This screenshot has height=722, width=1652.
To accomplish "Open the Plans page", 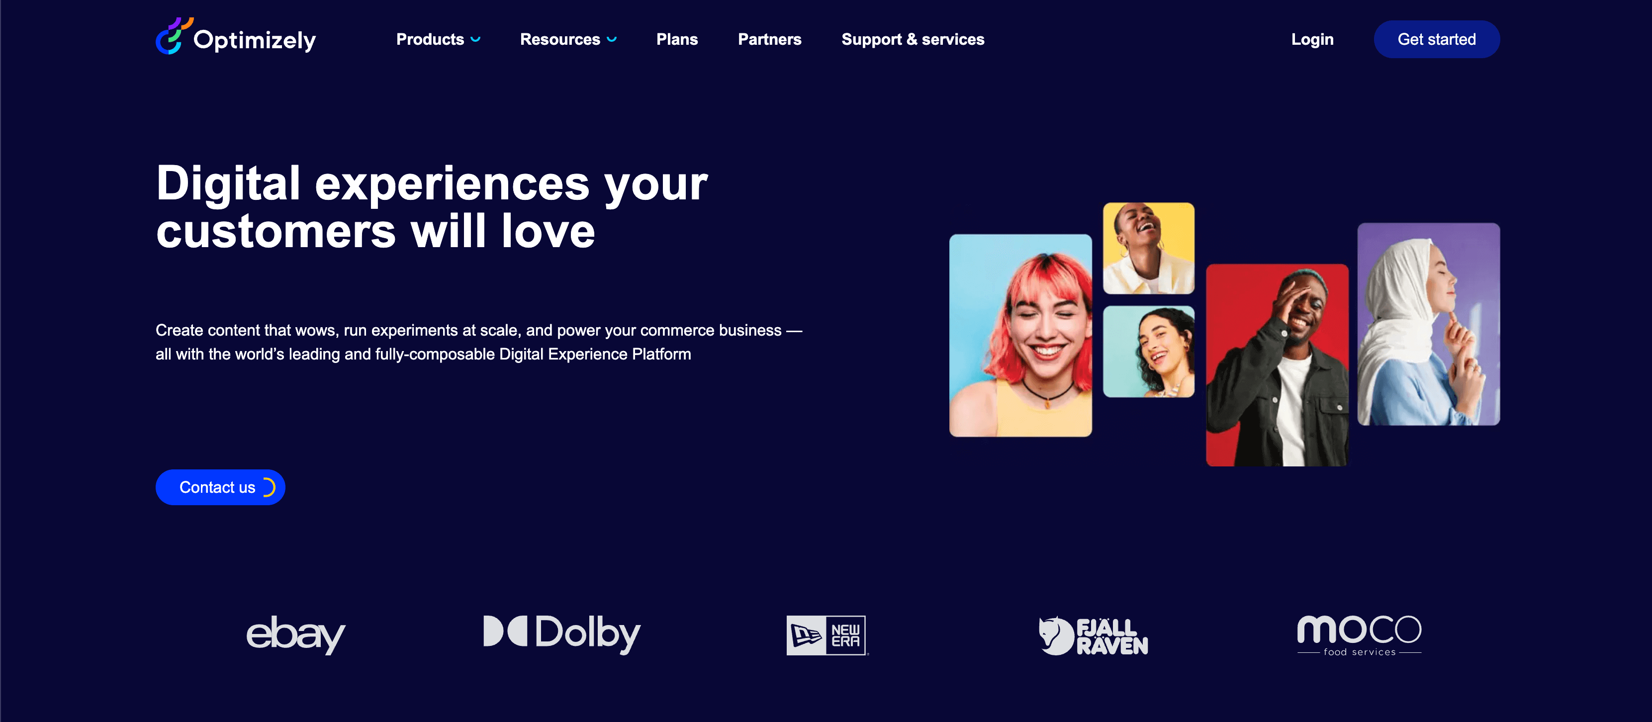I will click(677, 40).
